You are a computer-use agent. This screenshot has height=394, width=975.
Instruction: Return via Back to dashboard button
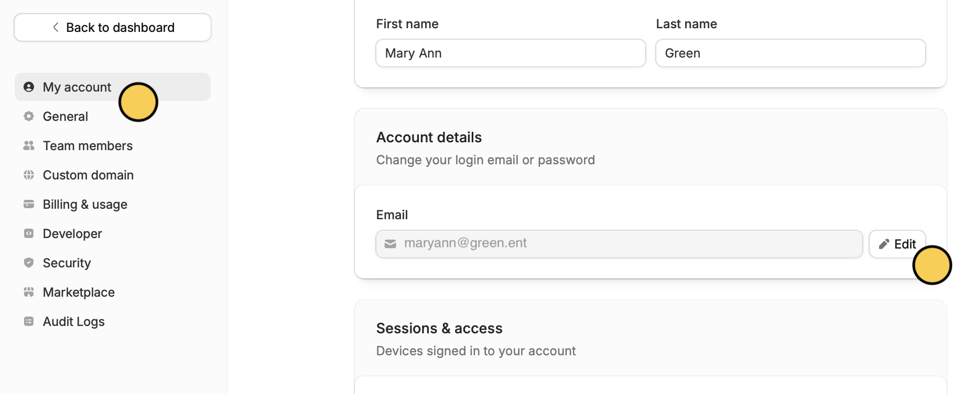pyautogui.click(x=113, y=27)
